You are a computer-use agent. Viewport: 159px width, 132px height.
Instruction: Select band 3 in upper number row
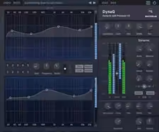[x=18, y=65]
